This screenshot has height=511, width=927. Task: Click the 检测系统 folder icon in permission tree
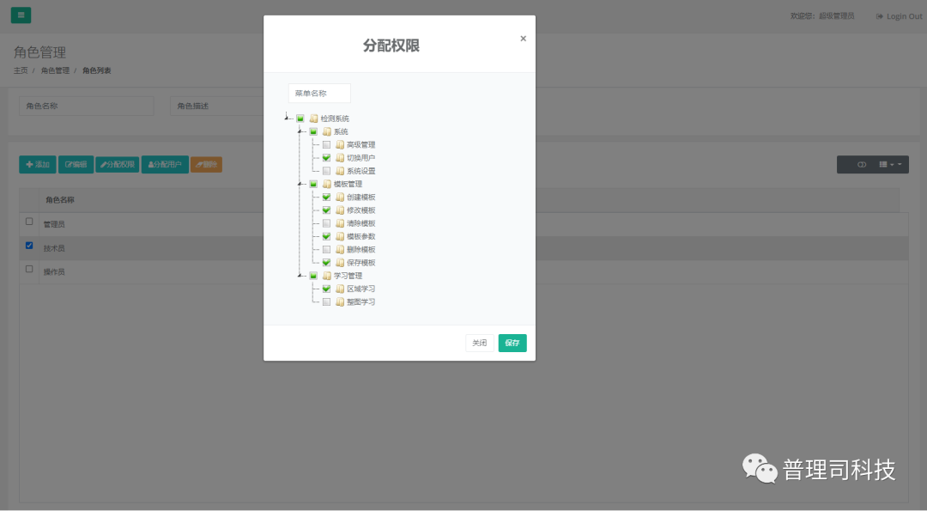[x=313, y=118]
